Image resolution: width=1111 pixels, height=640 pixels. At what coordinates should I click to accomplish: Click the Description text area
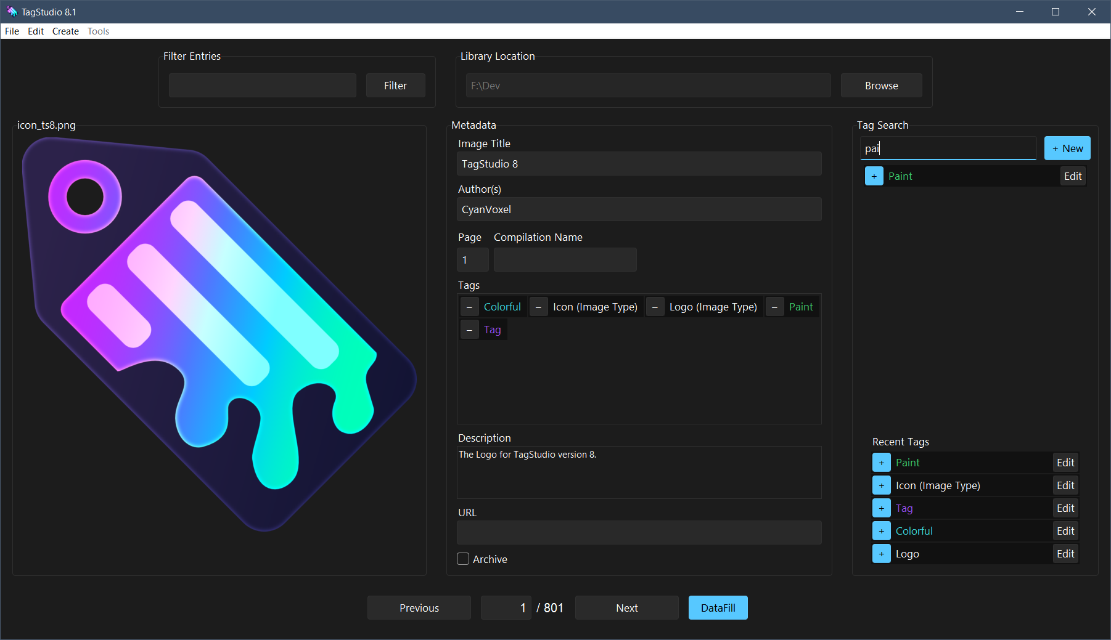639,472
